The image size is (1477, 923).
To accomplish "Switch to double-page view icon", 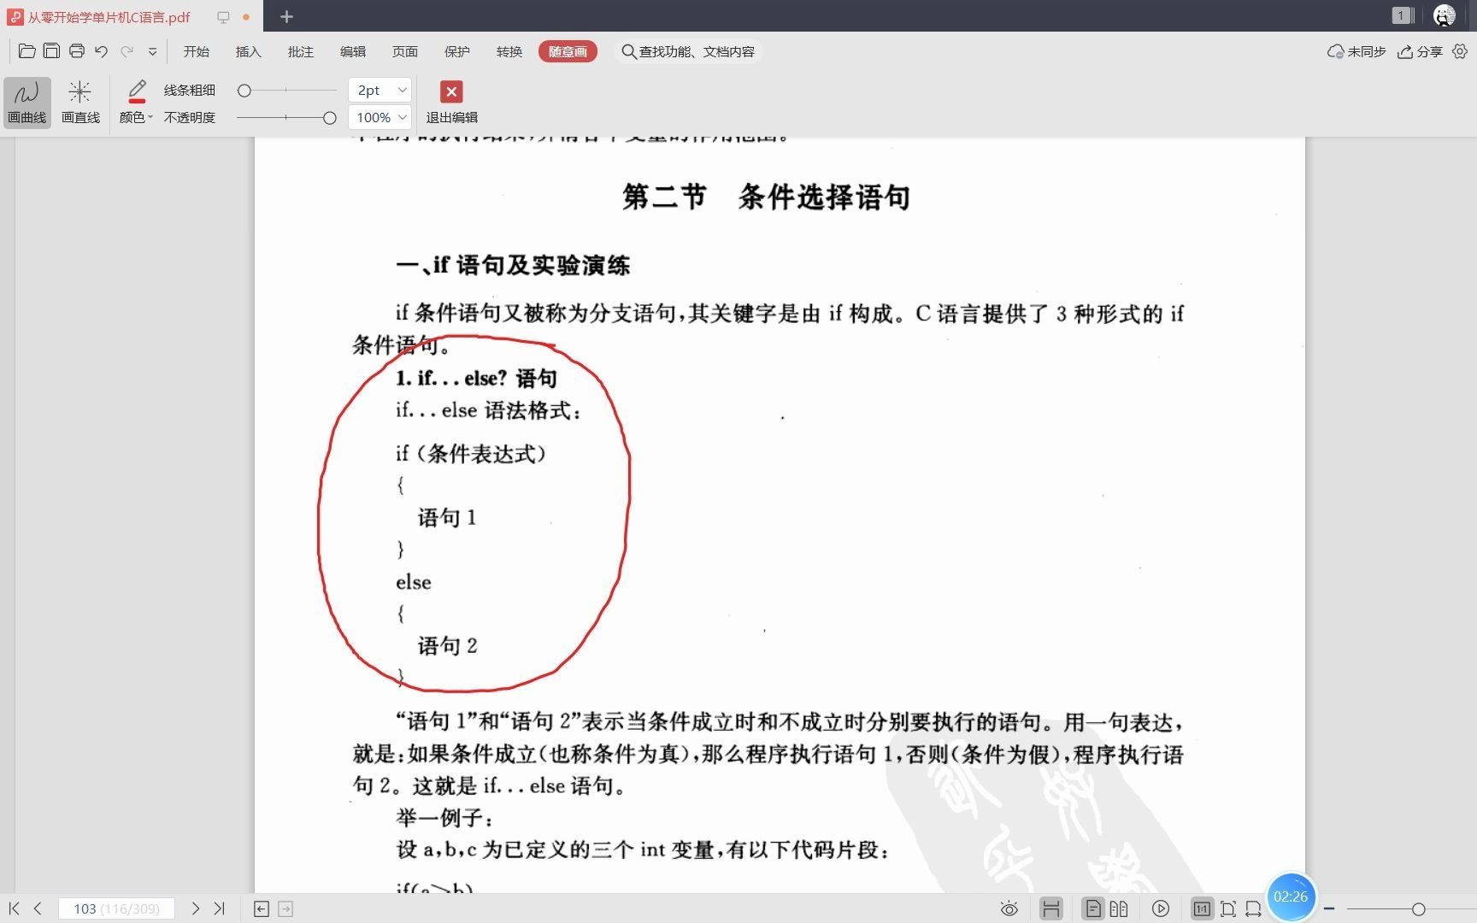I will tap(1119, 908).
